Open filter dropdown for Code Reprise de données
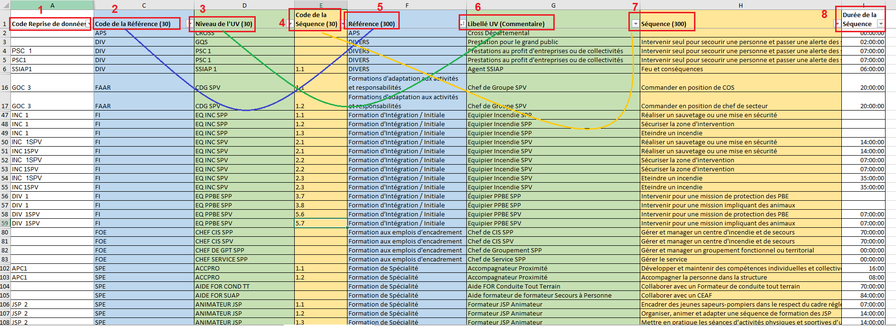Viewport: 896px width, 326px height. point(89,24)
